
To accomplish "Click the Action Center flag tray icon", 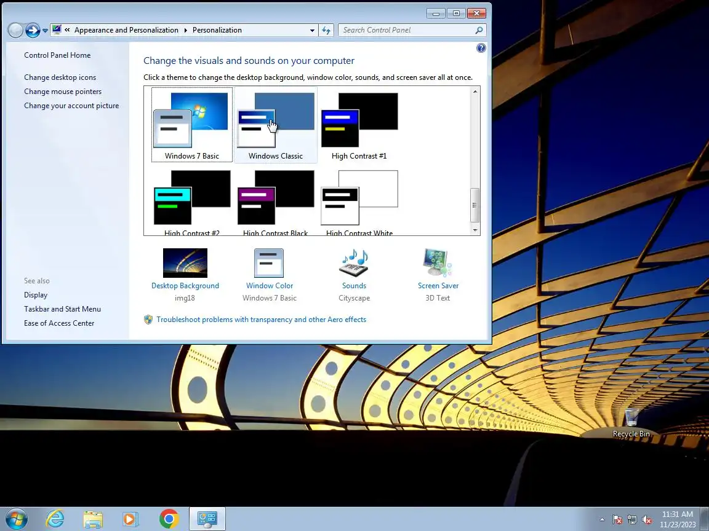I will point(617,520).
